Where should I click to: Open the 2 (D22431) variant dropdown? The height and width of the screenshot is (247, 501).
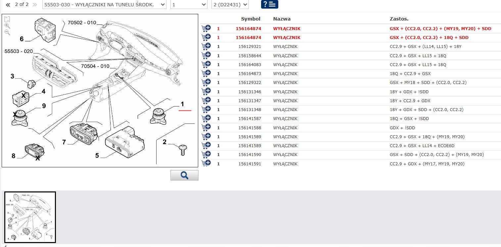pyautogui.click(x=230, y=5)
